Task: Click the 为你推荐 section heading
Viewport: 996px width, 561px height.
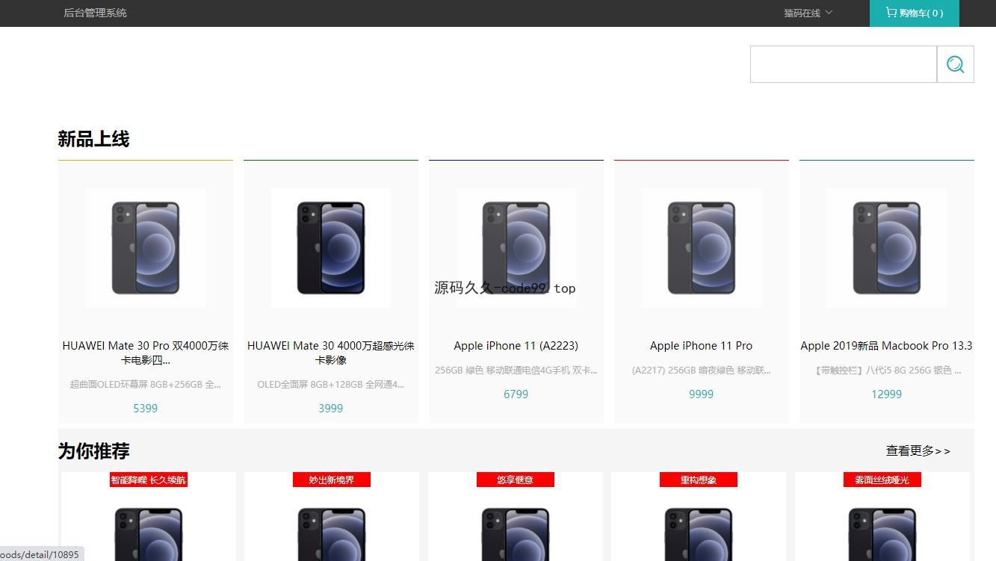Action: [93, 451]
